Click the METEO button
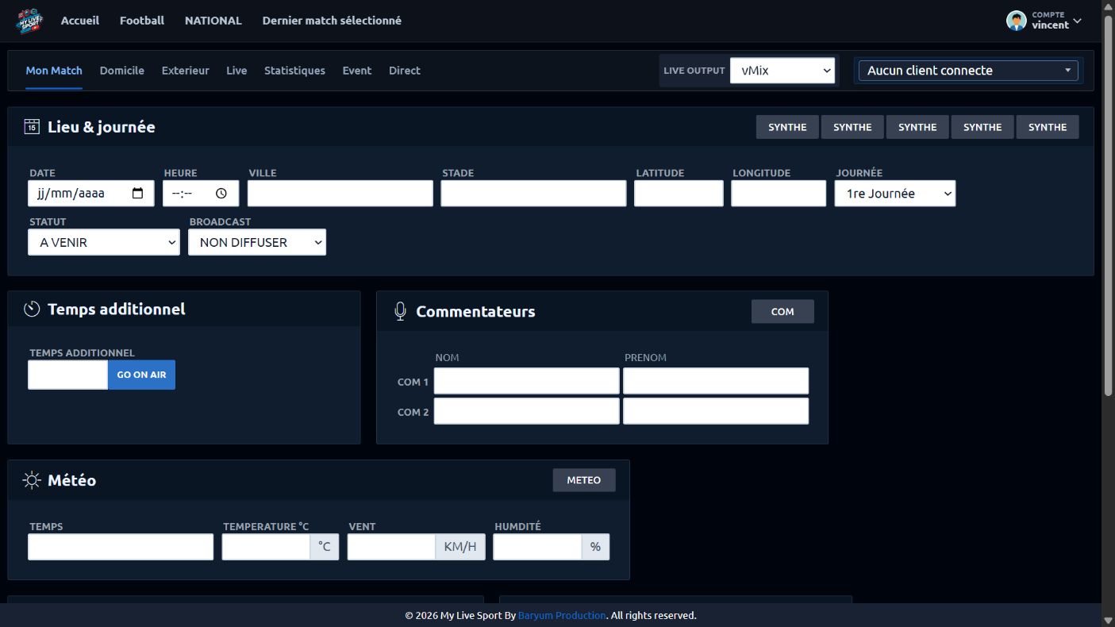Screen dimensions: 1115x627 tap(584, 480)
